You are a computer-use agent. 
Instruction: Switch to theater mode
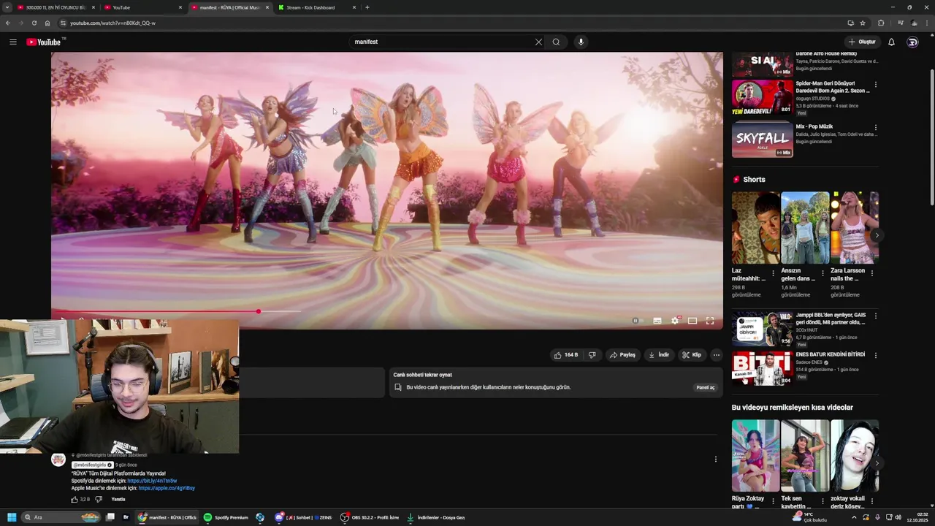[x=692, y=321]
